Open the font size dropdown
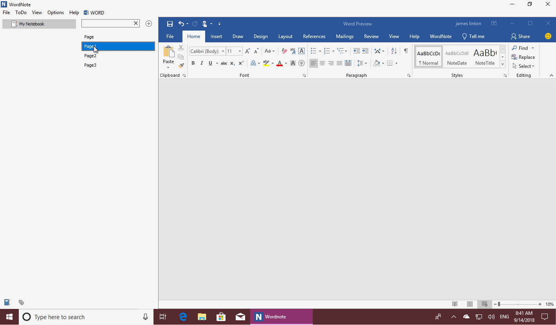This screenshot has width=556, height=325. [240, 51]
